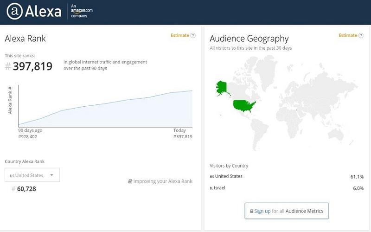
Task: Click the Israel 6.0% visitor percentage
Action: 358,188
